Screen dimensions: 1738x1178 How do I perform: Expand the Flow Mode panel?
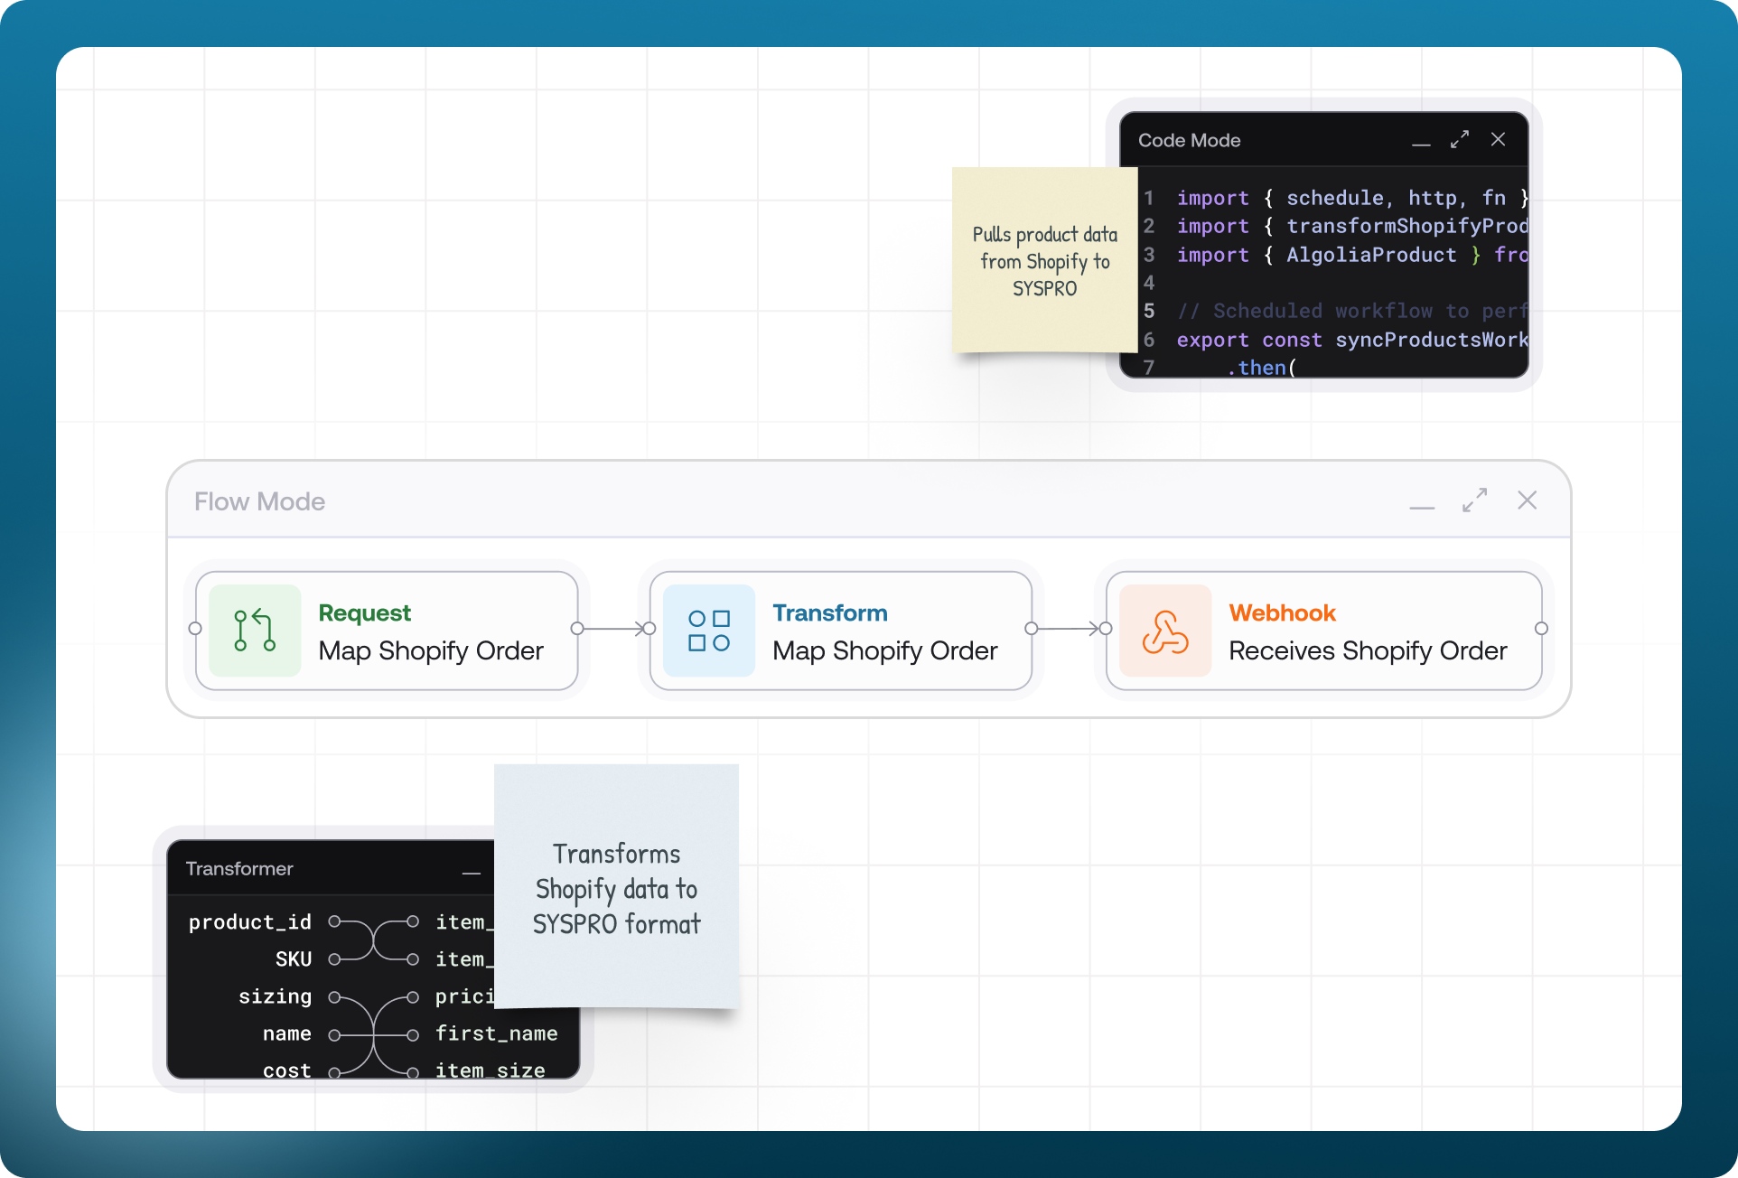coord(1474,500)
